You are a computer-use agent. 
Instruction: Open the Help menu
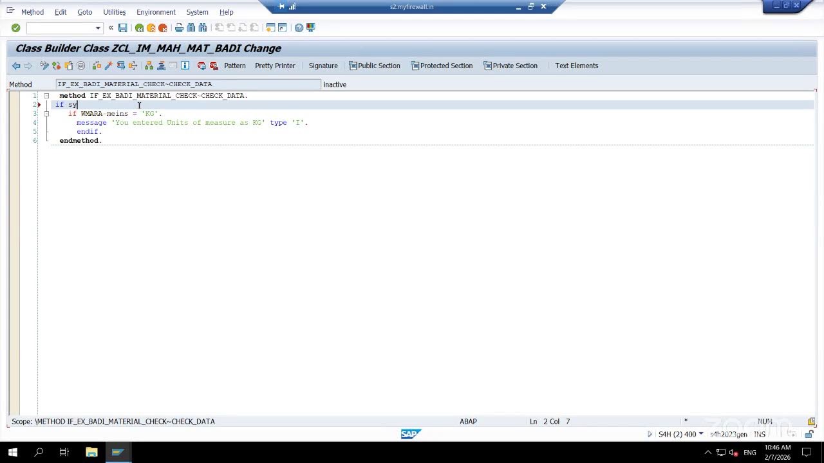pos(226,12)
